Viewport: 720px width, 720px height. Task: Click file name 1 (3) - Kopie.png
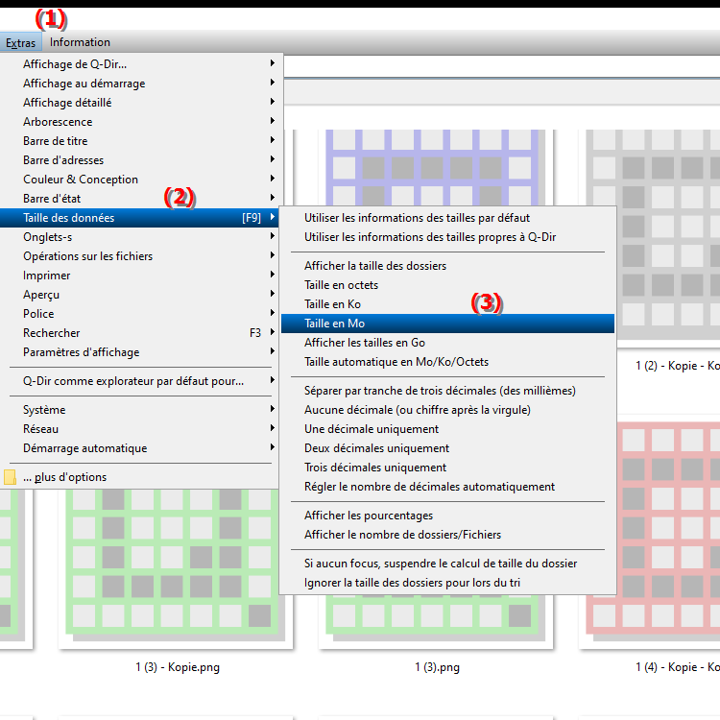[178, 667]
